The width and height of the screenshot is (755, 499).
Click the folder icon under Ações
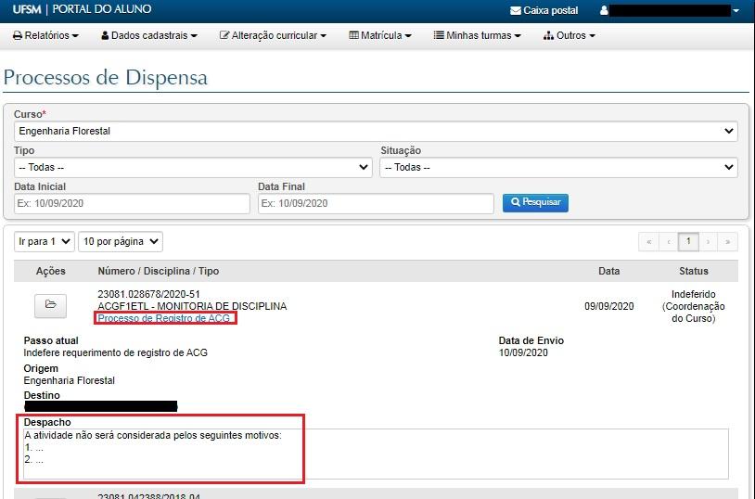(x=50, y=304)
